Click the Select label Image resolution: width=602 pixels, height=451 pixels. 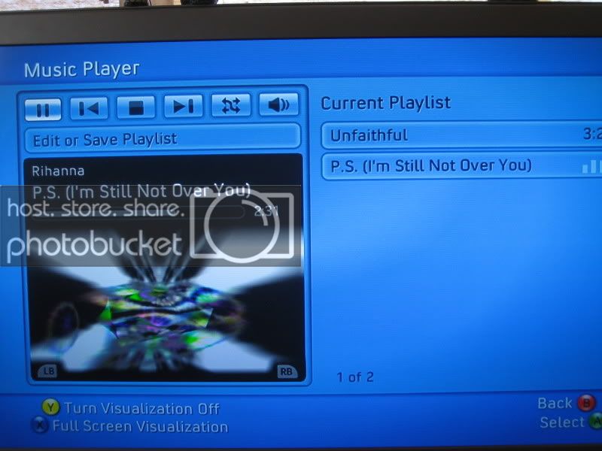[561, 422]
